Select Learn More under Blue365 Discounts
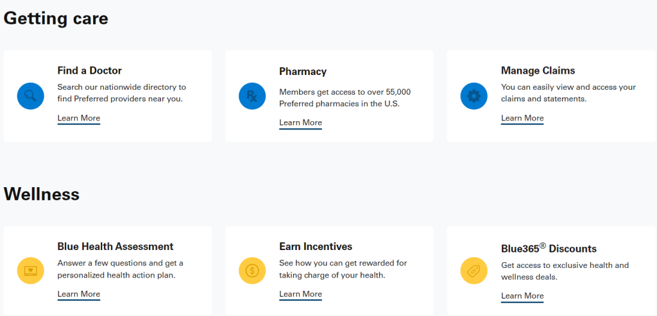 [522, 296]
